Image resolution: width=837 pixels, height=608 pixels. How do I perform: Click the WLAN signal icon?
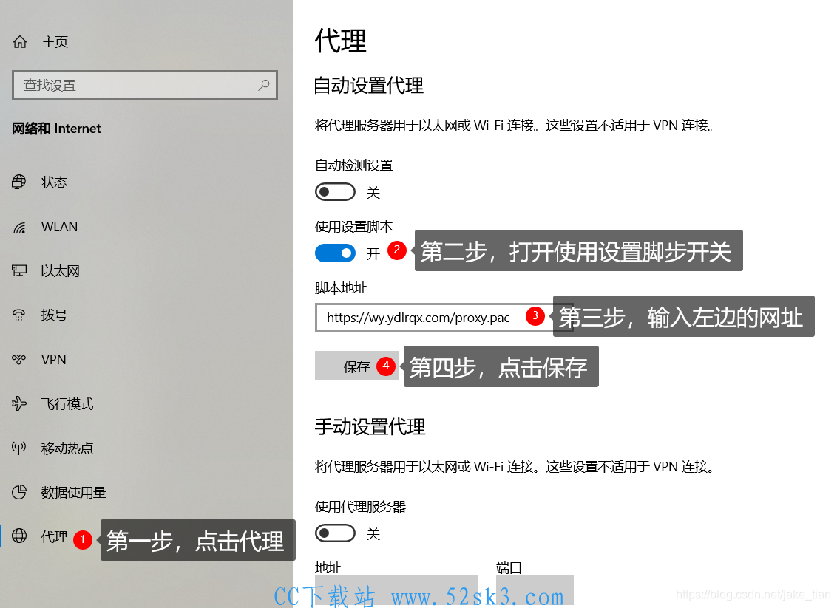19,228
